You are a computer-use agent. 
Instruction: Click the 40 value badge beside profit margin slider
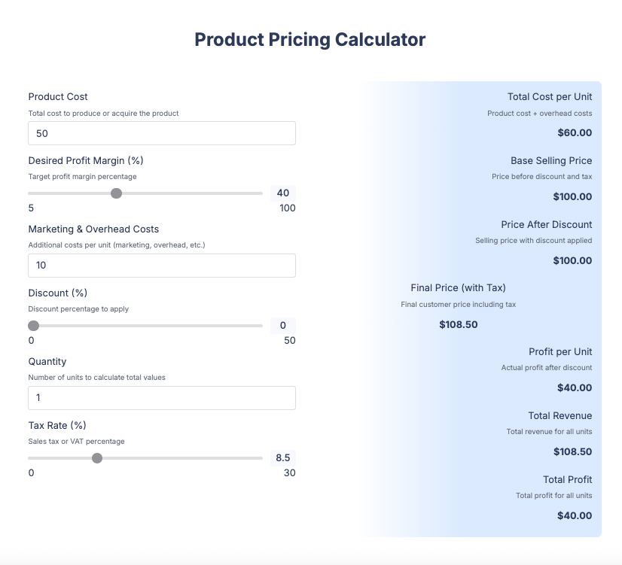tap(285, 193)
